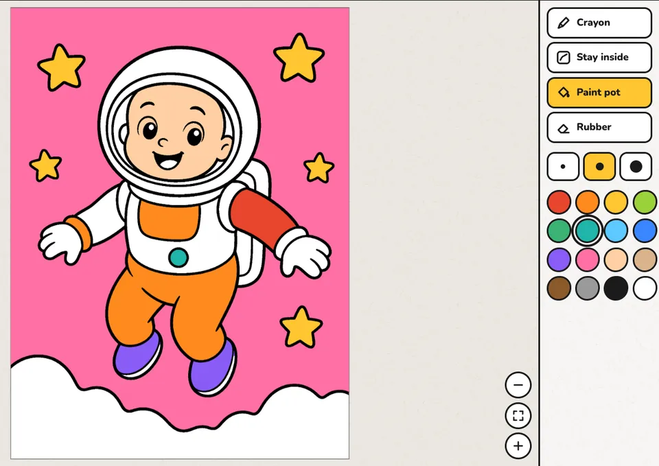Choose the gray color swatch
The image size is (659, 466).
pos(587,288)
